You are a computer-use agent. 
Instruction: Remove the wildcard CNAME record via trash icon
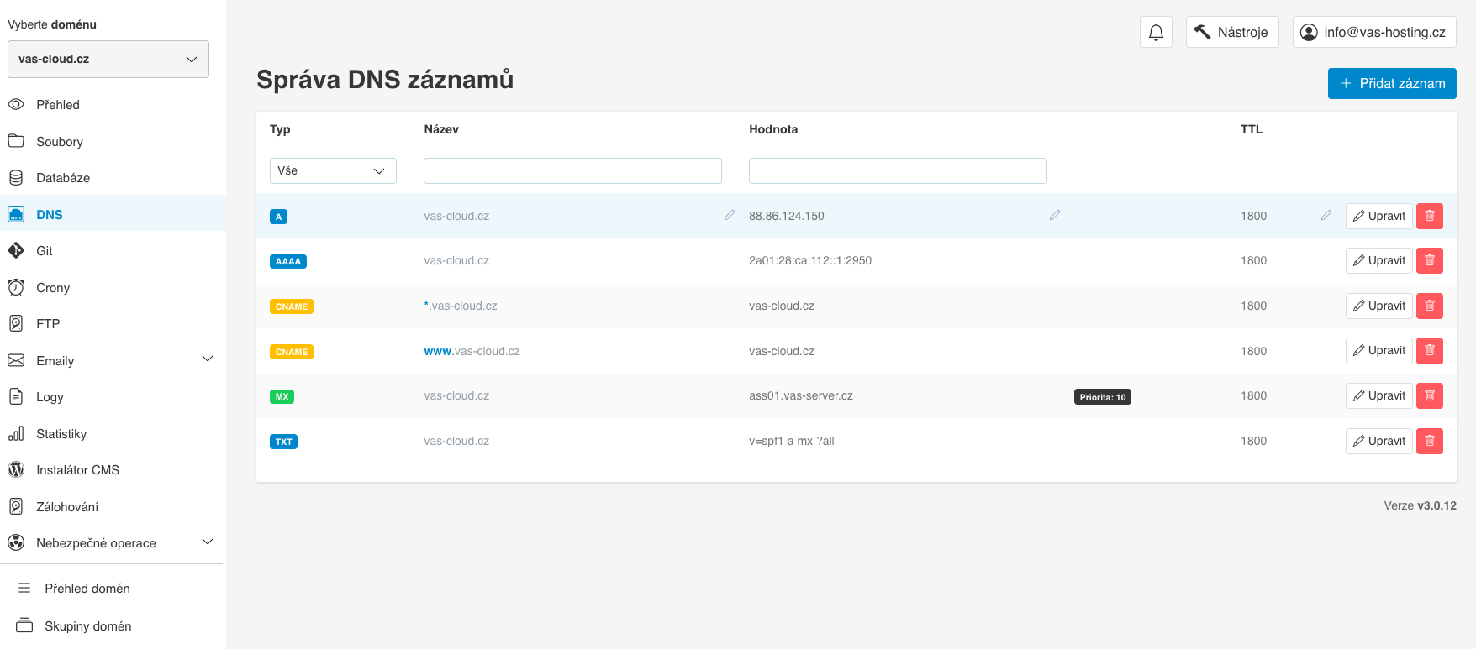(1429, 306)
